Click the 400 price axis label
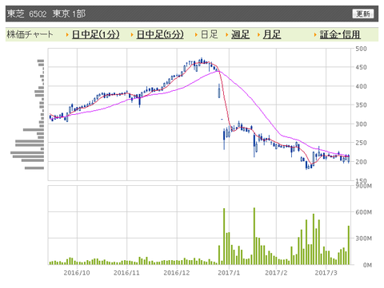Screen dimensions: 384x288 pos(361,86)
